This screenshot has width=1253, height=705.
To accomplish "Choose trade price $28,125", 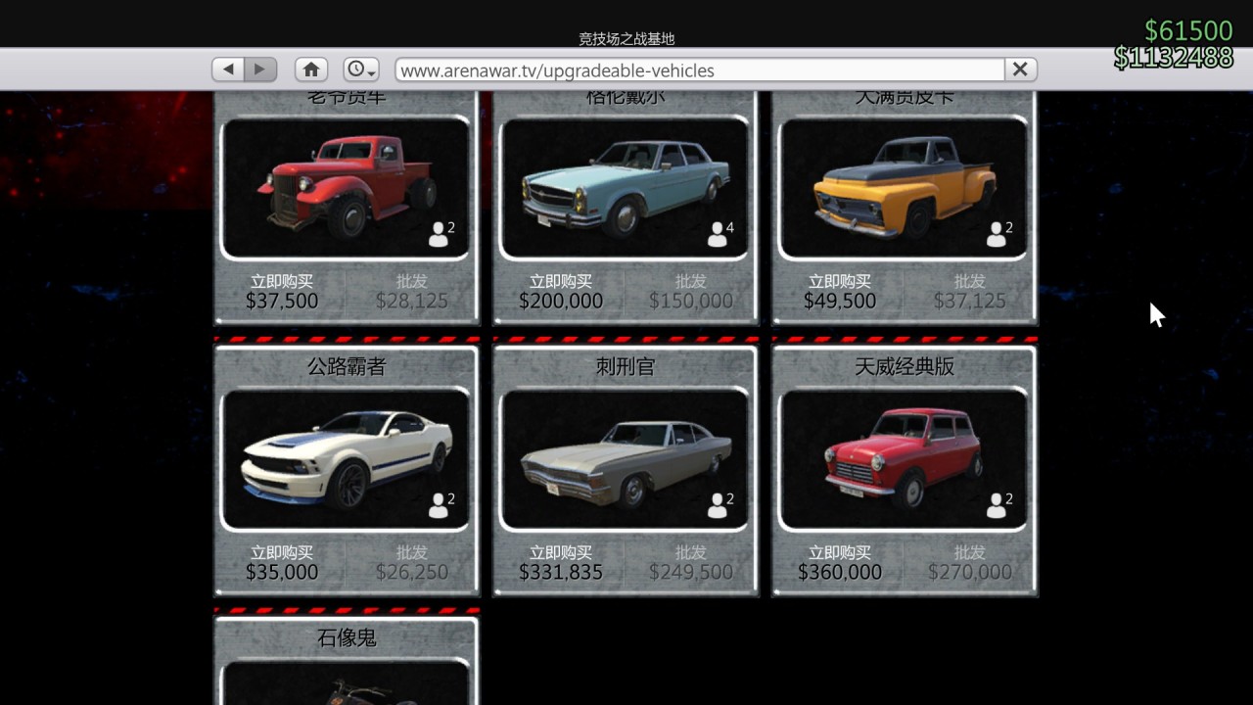I will point(412,292).
